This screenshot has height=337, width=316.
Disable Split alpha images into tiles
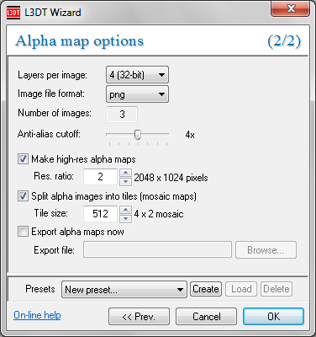coord(23,195)
